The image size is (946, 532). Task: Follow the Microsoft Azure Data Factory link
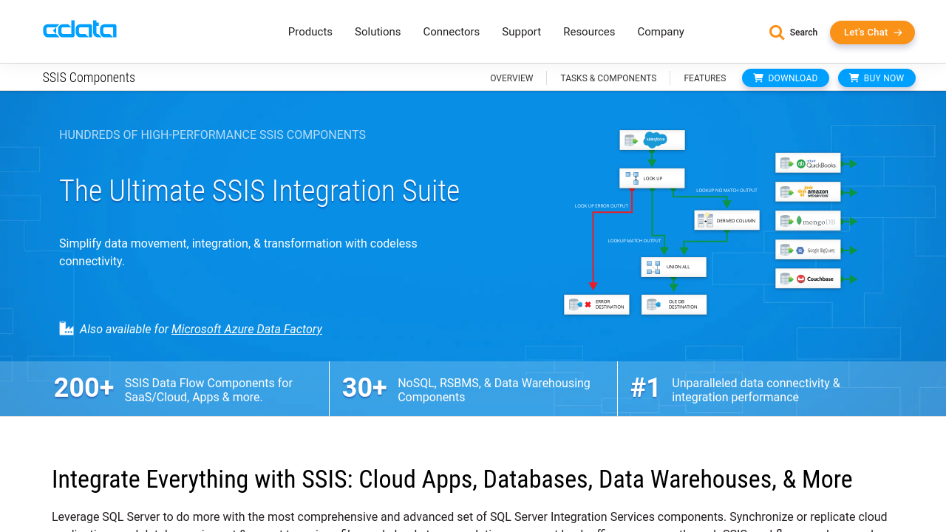247,329
